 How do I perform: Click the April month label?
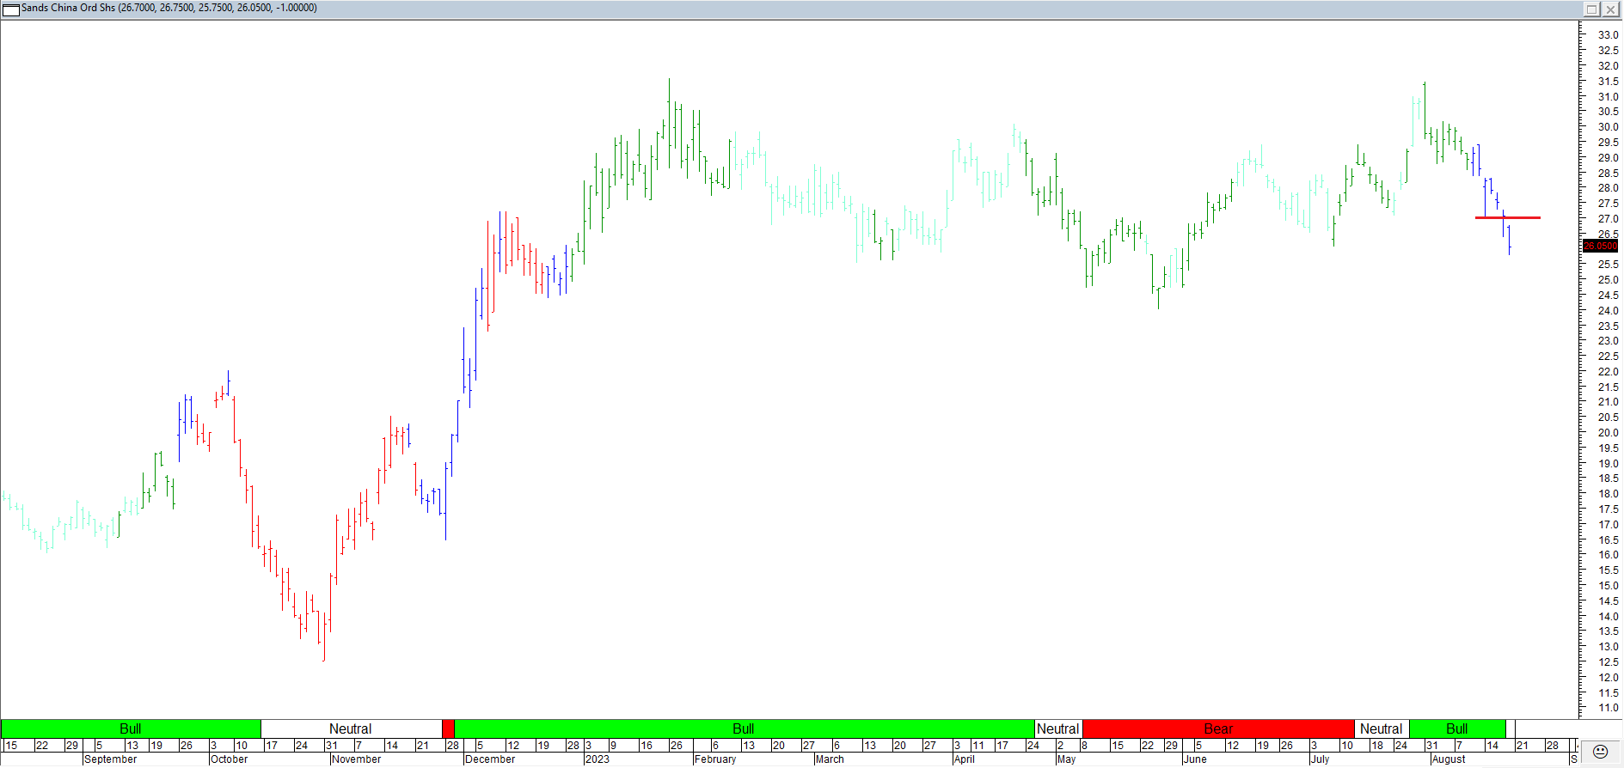[x=965, y=759]
